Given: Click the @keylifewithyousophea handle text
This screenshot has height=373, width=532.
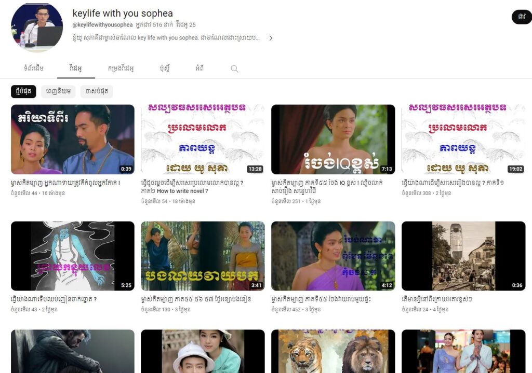Looking at the screenshot, I should pyautogui.click(x=102, y=25).
